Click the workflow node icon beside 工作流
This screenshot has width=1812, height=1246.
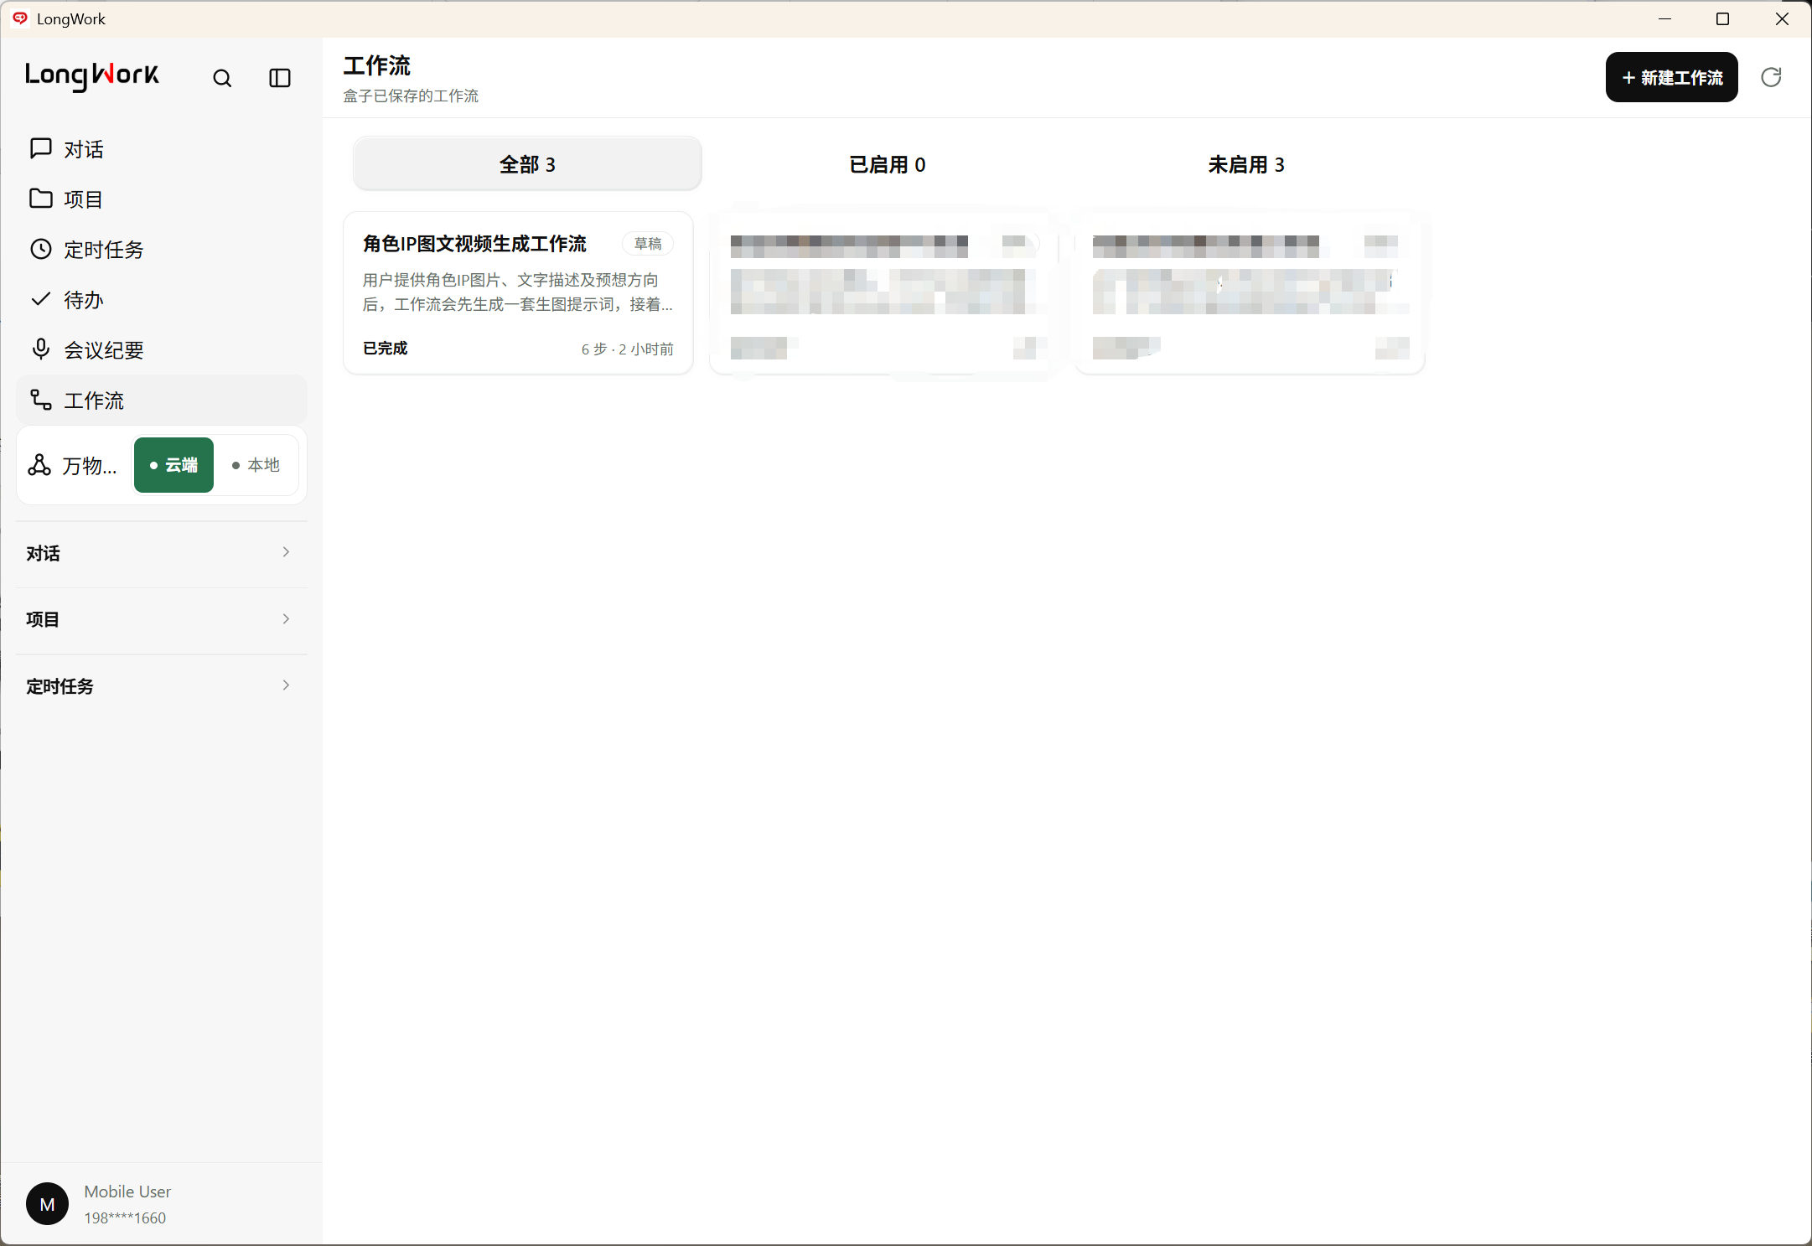click(x=41, y=400)
